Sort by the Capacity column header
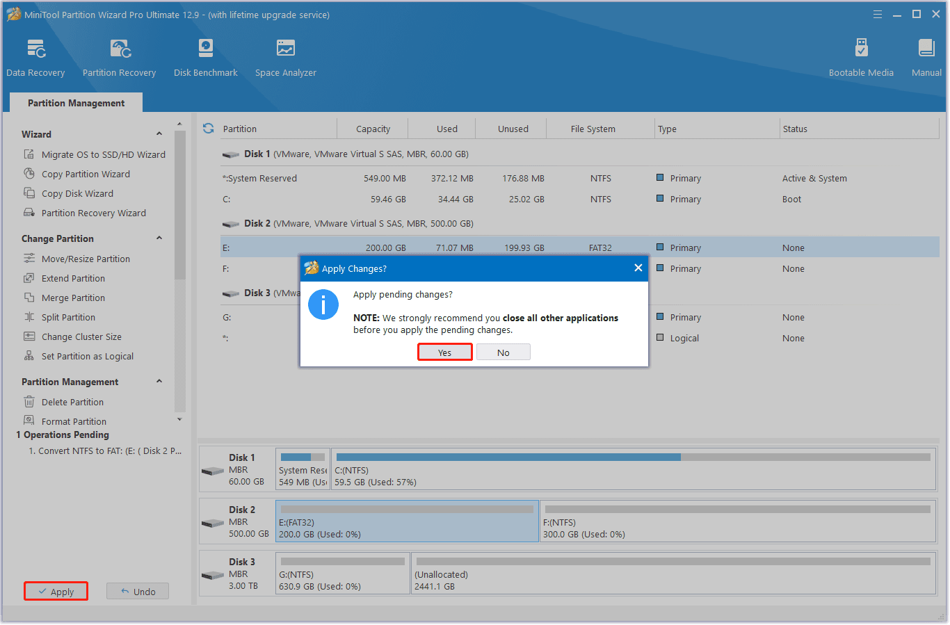 373,129
